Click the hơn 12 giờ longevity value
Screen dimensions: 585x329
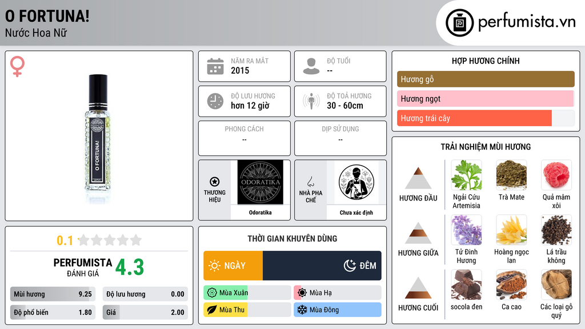[x=250, y=106]
